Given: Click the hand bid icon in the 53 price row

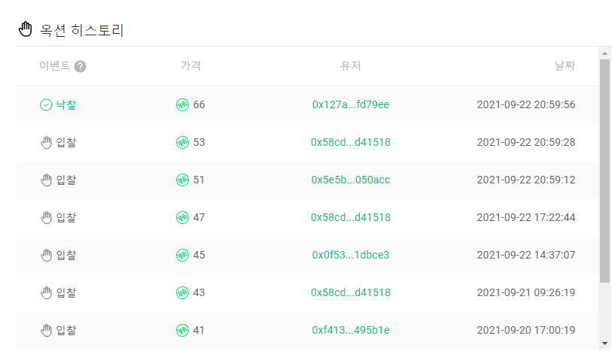Looking at the screenshot, I should tap(46, 142).
